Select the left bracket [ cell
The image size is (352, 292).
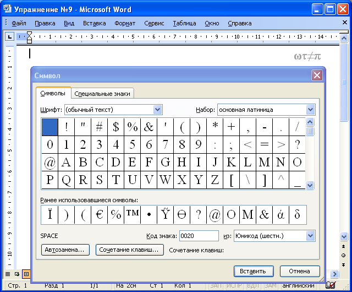(x=231, y=180)
